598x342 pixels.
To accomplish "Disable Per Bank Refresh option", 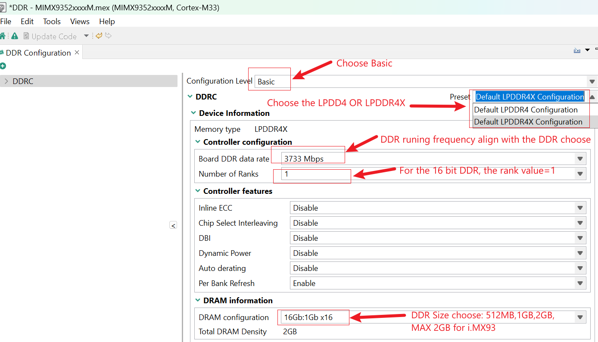I will 580,283.
